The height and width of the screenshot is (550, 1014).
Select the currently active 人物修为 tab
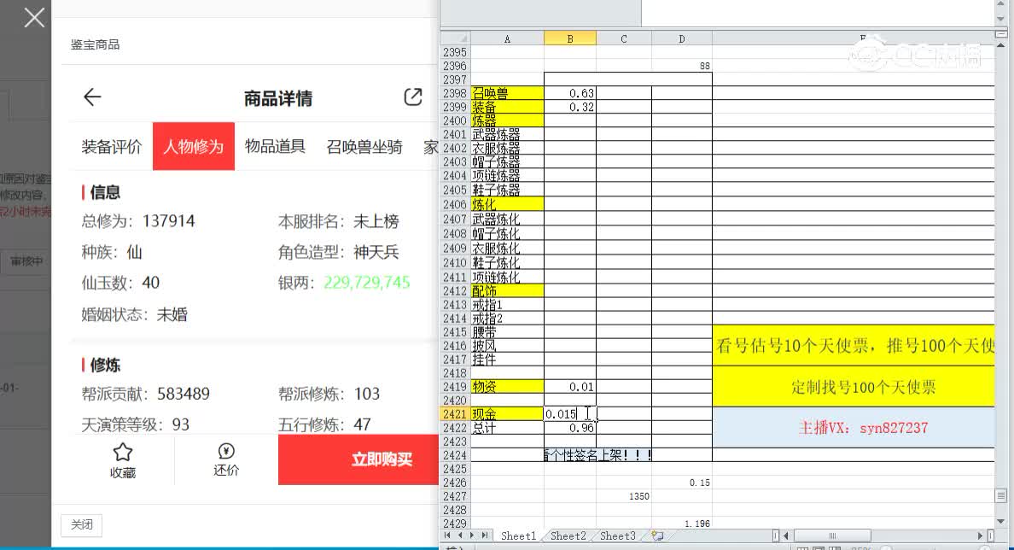pyautogui.click(x=193, y=146)
